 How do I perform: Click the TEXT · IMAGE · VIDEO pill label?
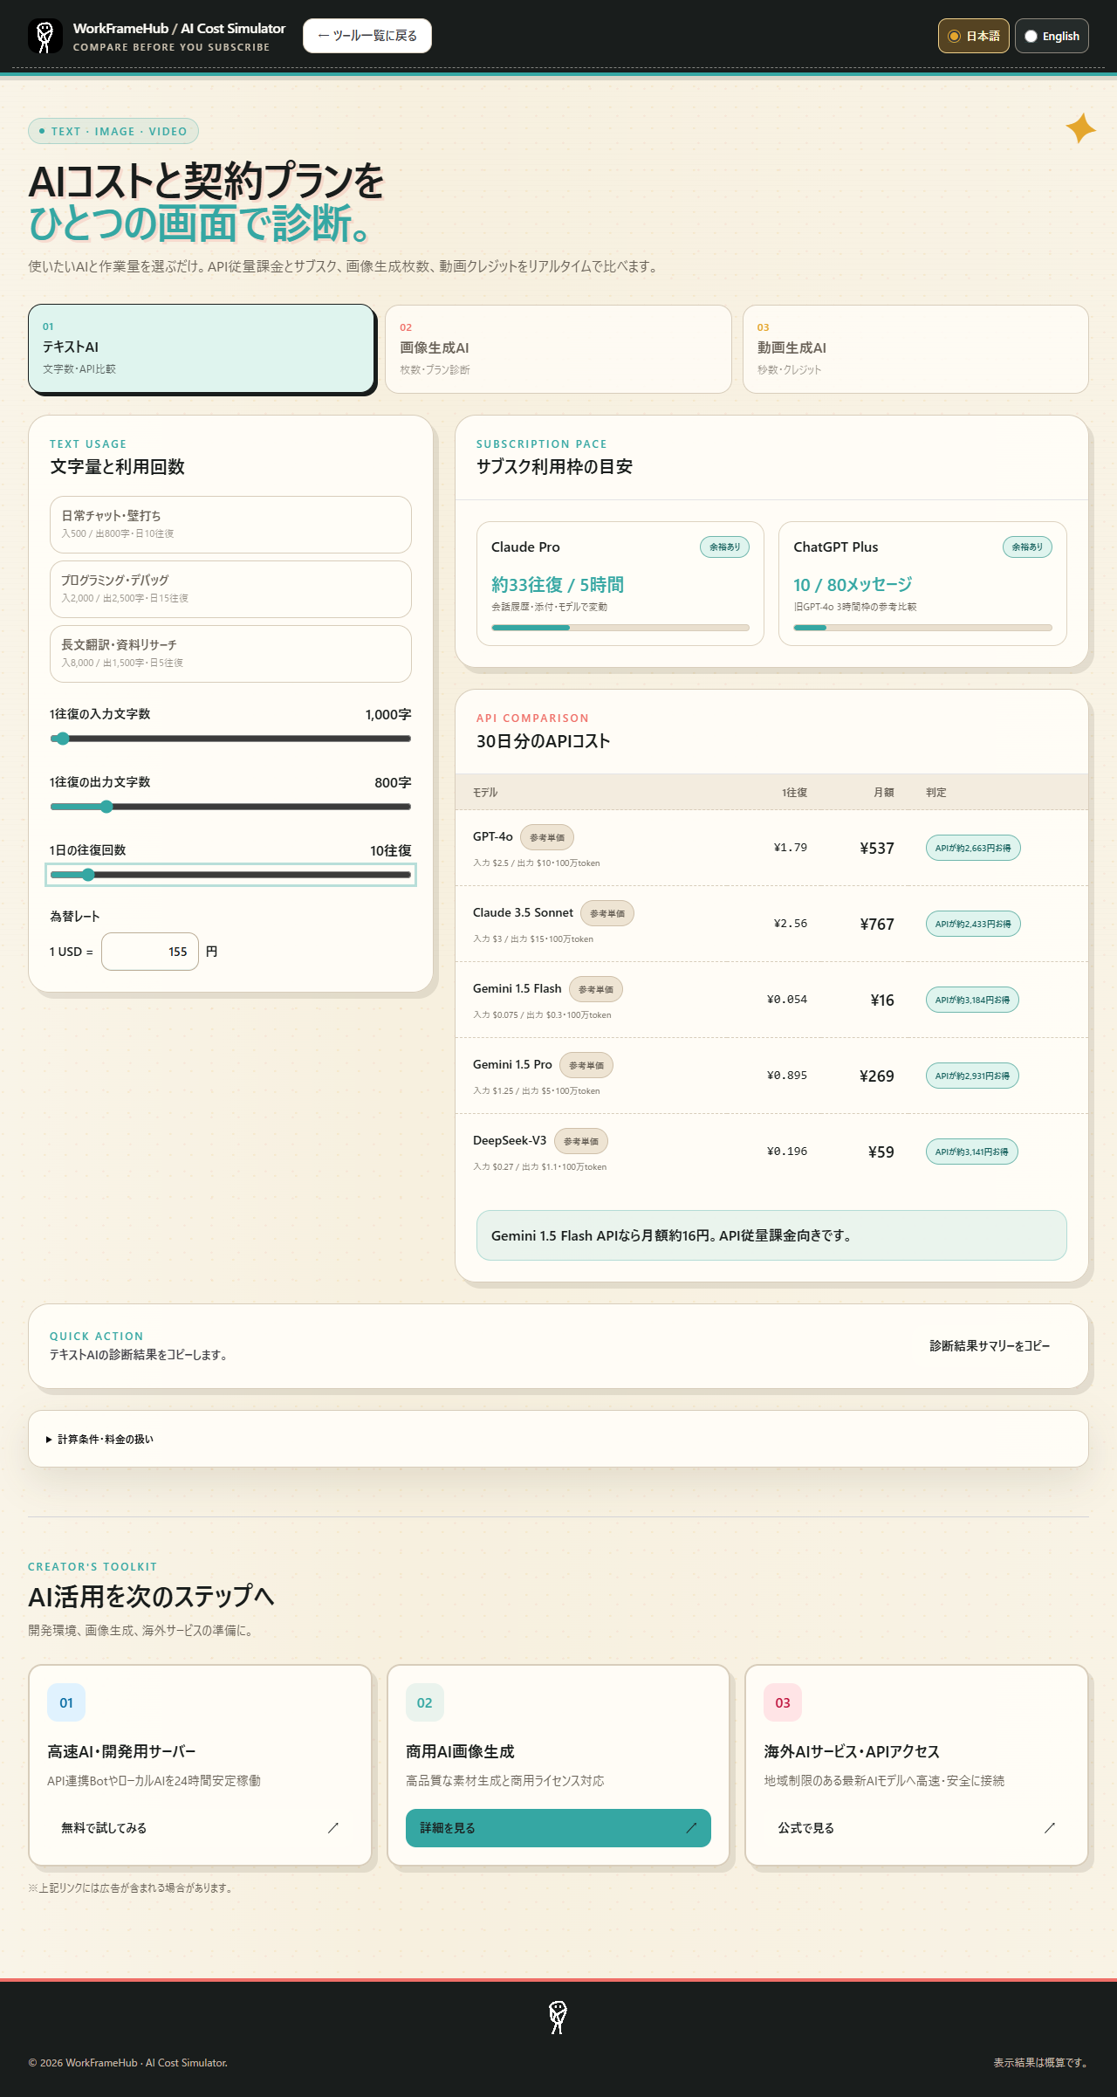pyautogui.click(x=113, y=131)
